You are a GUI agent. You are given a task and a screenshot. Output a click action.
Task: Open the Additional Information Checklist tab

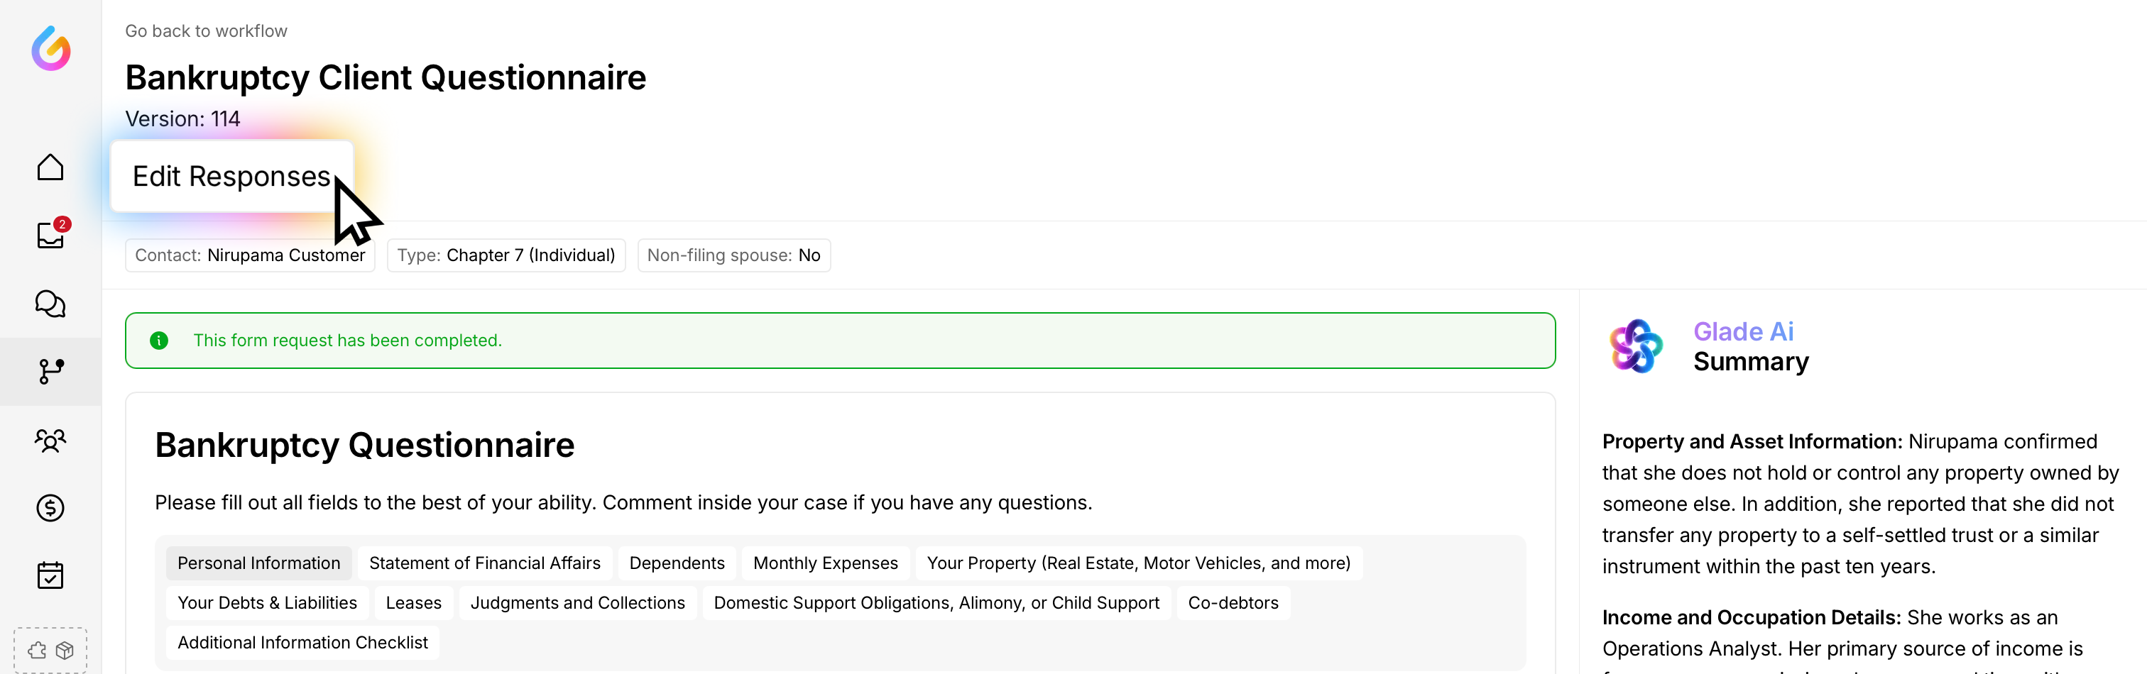click(x=302, y=643)
